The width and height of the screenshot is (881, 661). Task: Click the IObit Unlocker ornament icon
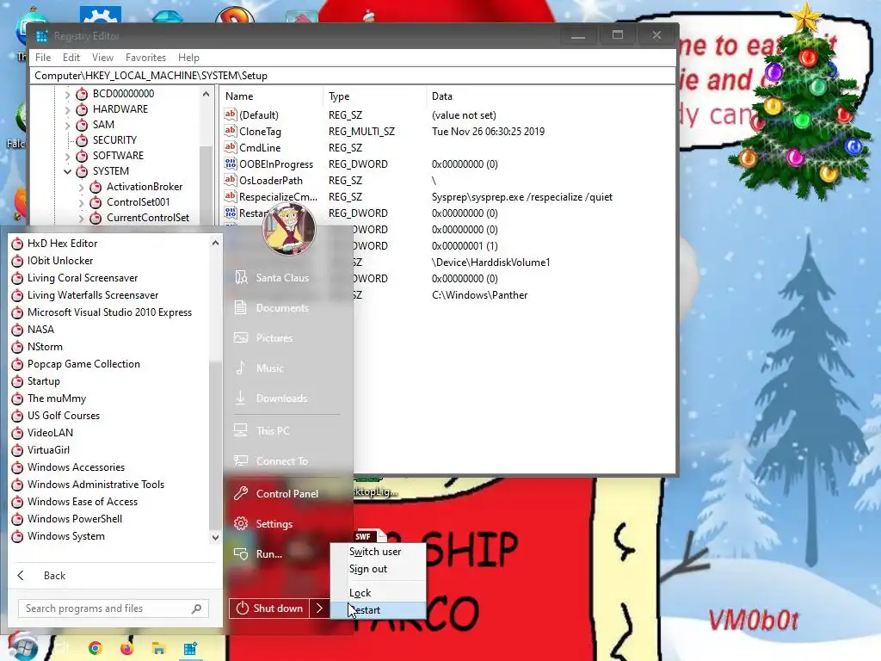point(17,261)
